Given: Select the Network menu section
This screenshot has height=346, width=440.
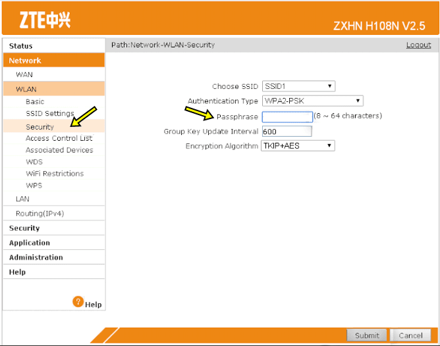Looking at the screenshot, I should click(54, 61).
